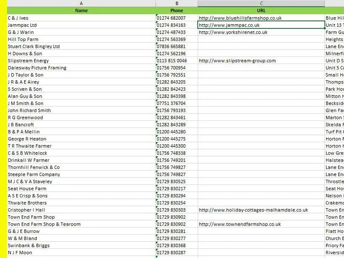
Task: Select phone number 07751 376704
Action: click(x=176, y=103)
